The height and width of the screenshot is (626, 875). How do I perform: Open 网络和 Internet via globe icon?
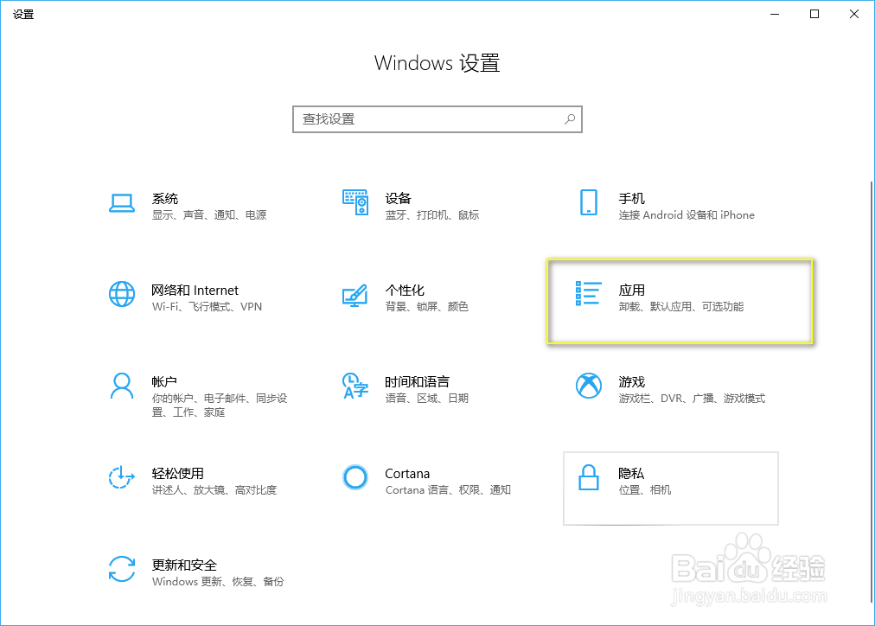coord(121,297)
